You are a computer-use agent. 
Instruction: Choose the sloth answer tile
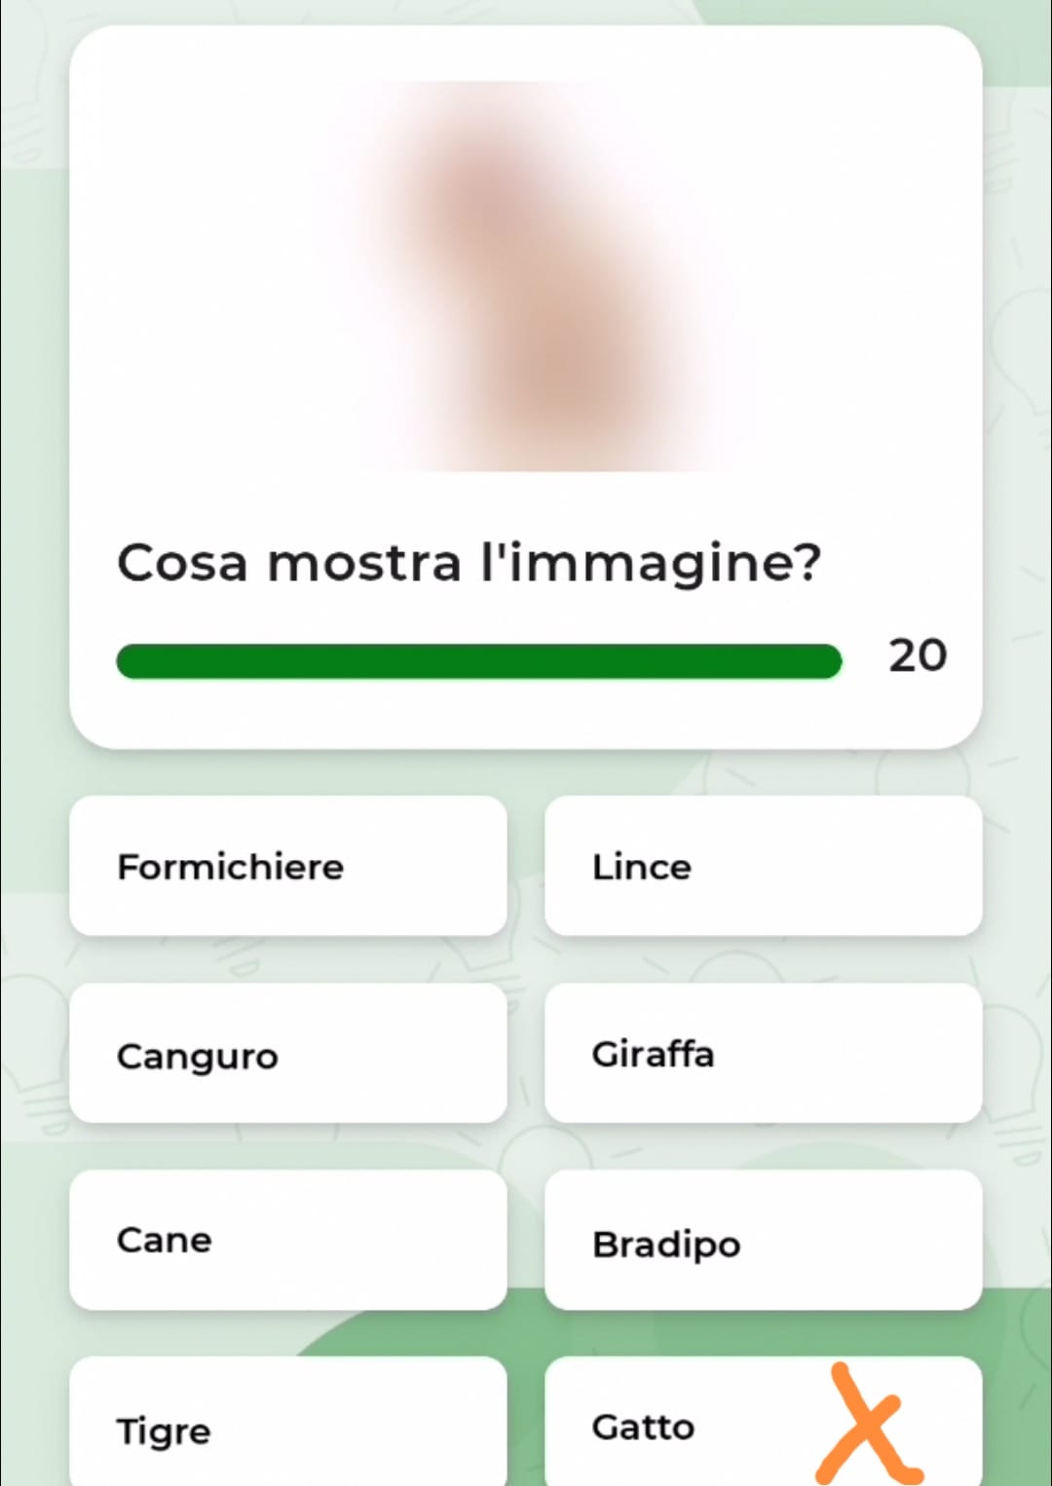763,1241
